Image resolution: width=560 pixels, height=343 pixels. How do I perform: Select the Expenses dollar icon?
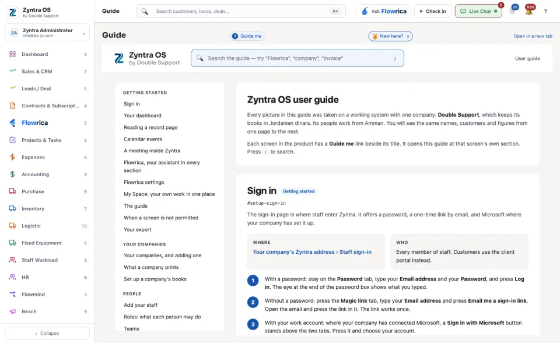point(12,157)
